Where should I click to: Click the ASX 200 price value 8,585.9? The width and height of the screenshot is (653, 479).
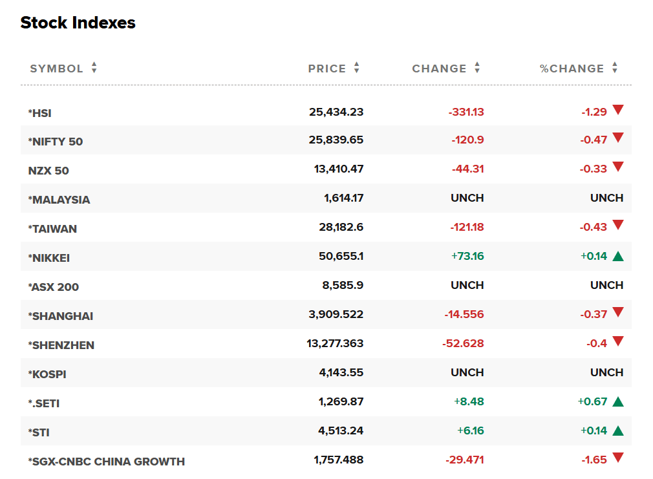[x=343, y=286]
